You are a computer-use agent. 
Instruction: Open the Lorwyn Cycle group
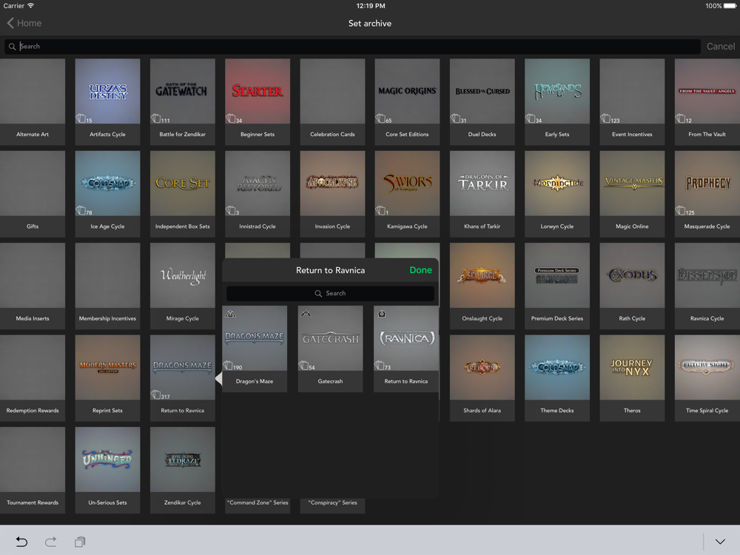point(557,194)
